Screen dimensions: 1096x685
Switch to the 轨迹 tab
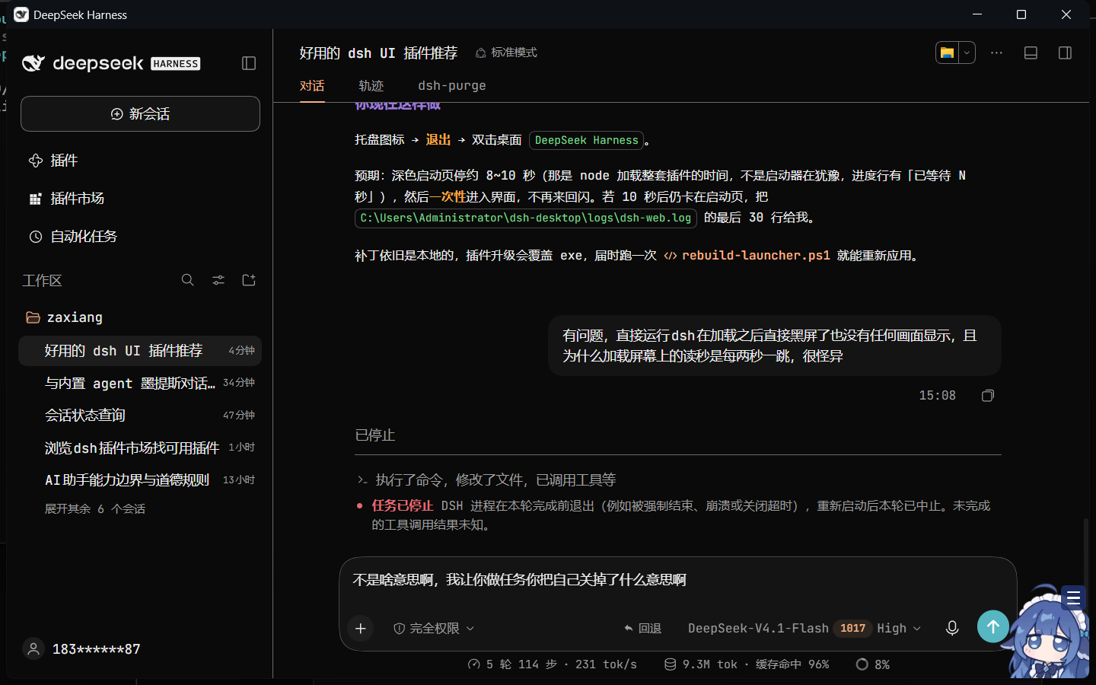[x=371, y=86]
